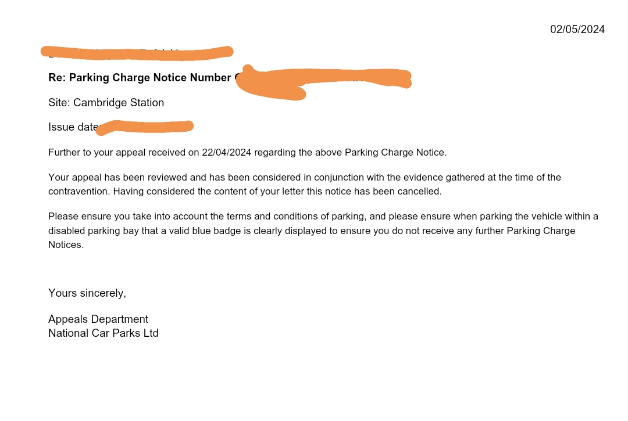Screen dimensions: 628x421
Task: Click the 'Yours sincerely,' closing
Action: pyautogui.click(x=87, y=293)
